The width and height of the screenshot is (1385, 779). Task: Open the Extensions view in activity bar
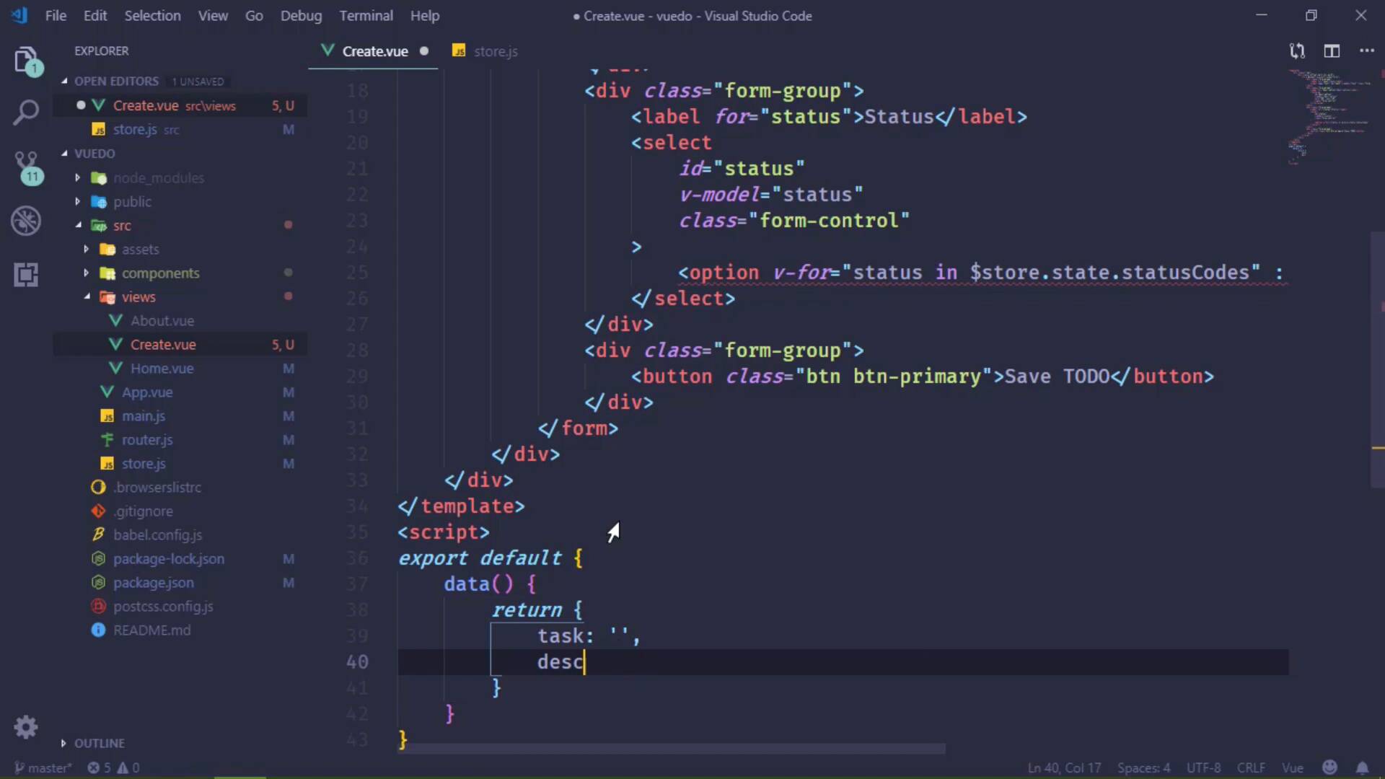point(27,274)
